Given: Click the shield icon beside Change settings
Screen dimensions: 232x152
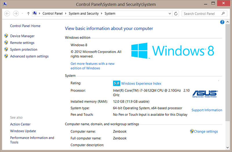Looking at the screenshot, I should coord(192,131).
